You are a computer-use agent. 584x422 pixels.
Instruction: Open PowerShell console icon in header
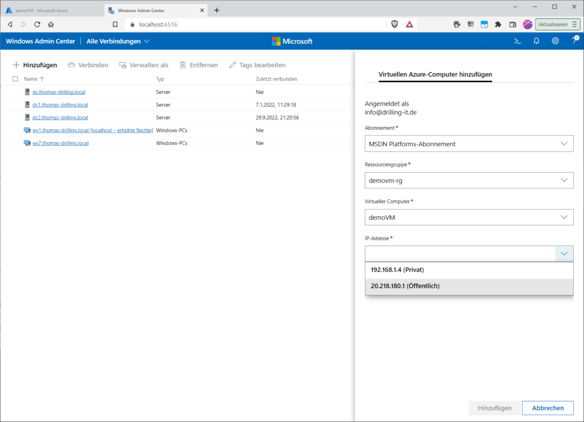(x=517, y=41)
